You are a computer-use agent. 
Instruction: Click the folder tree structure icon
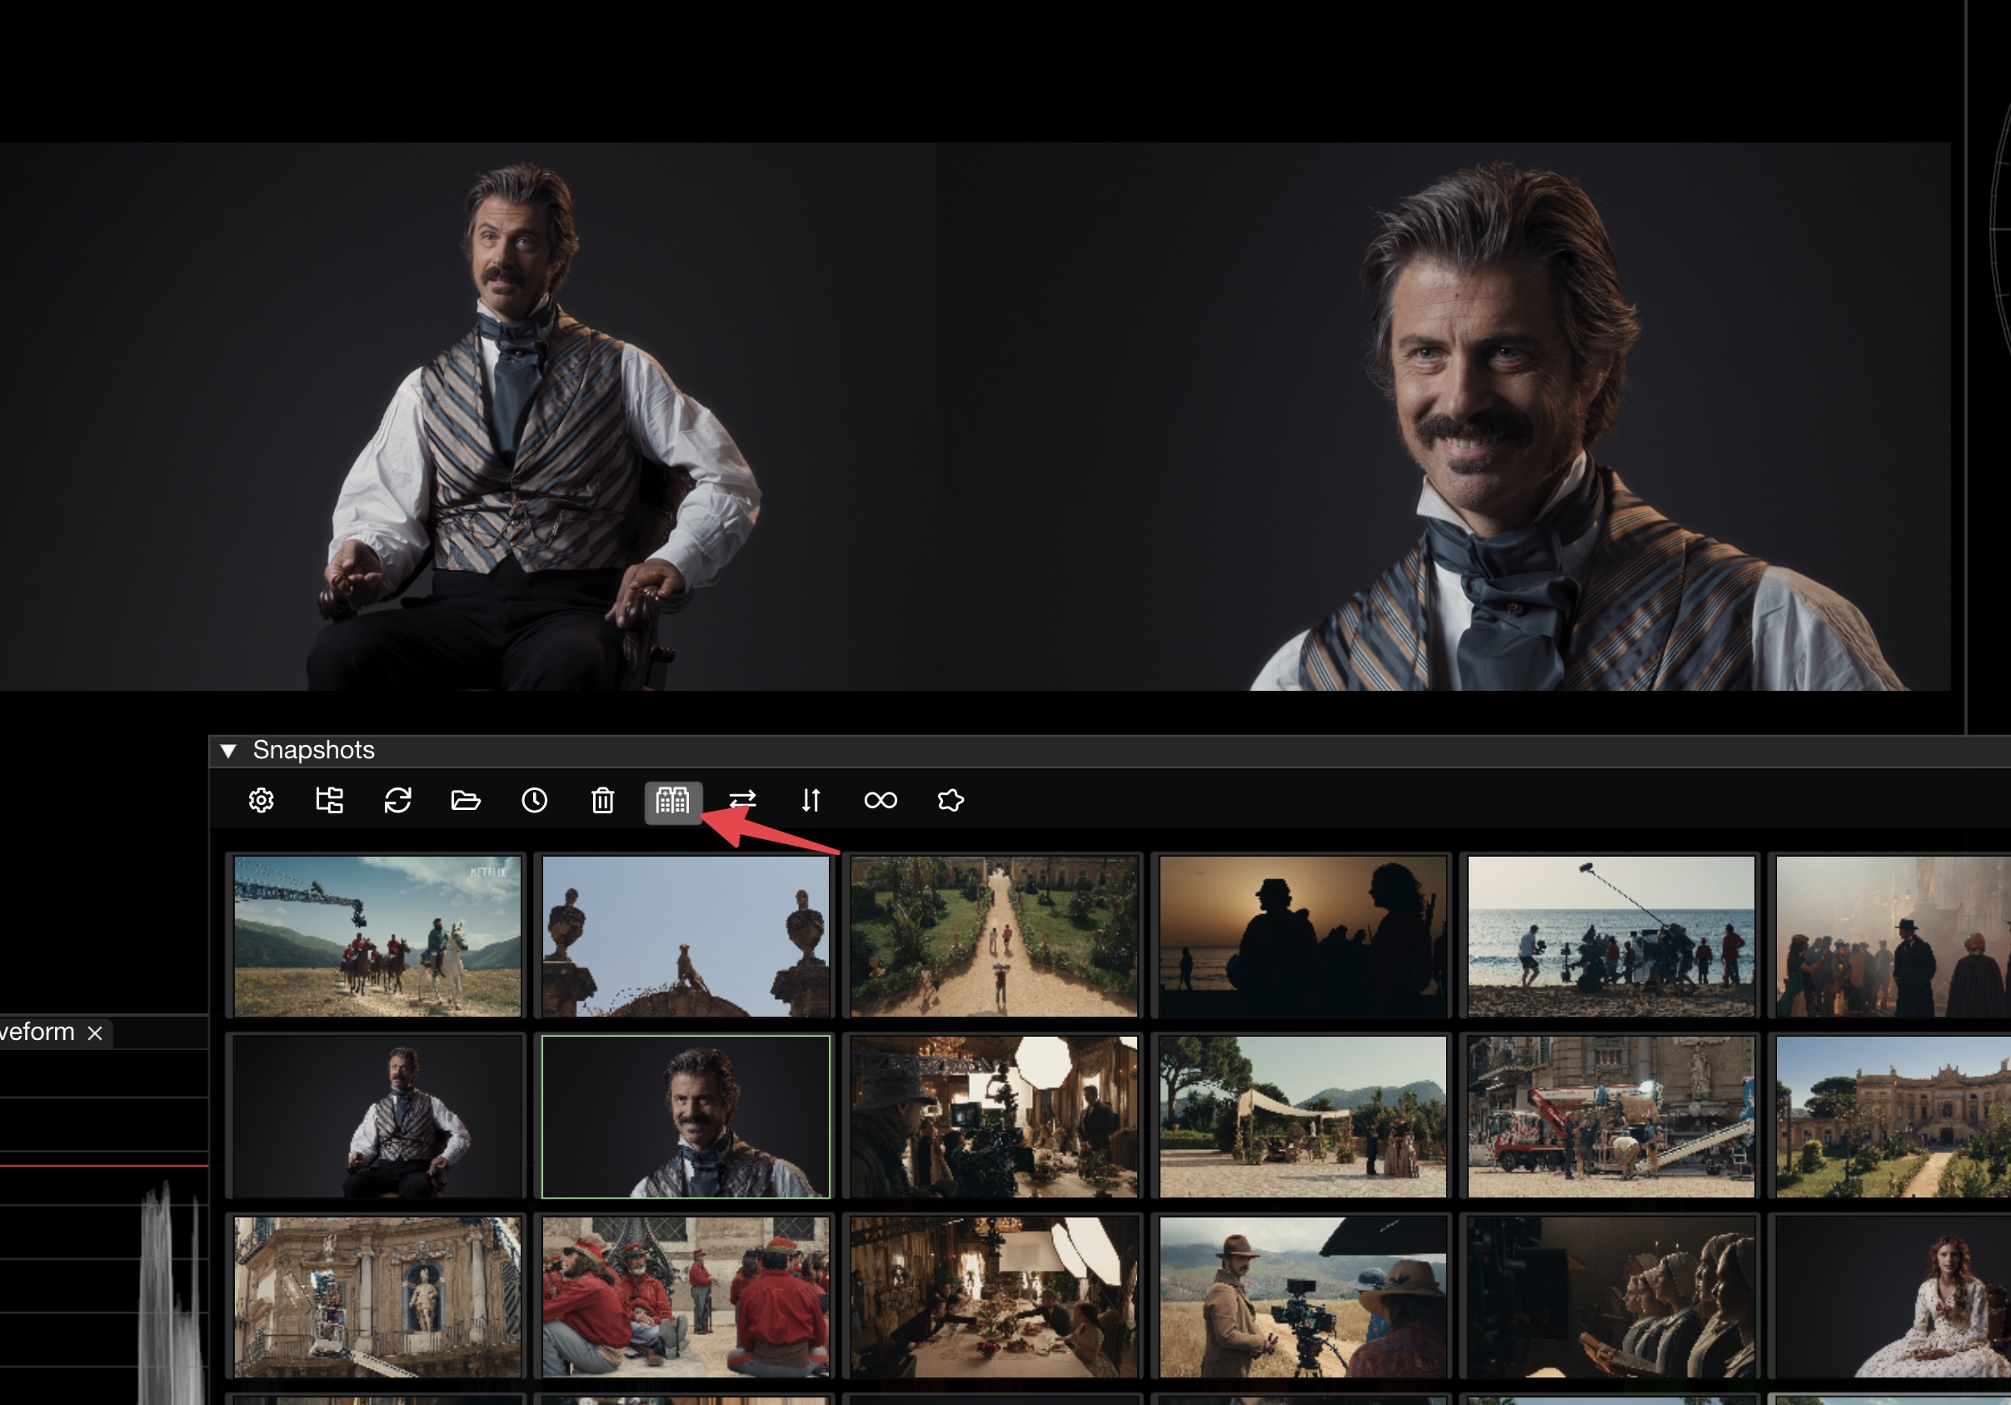[329, 801]
